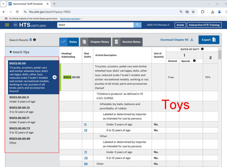227x167 pixels.
Task: Click the zoom magnifier icon in address bar
Action: (x=181, y=12)
